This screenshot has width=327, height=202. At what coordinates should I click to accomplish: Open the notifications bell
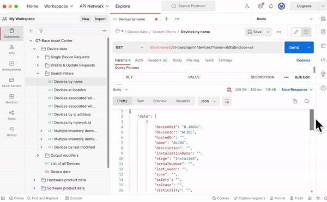coord(271,6)
